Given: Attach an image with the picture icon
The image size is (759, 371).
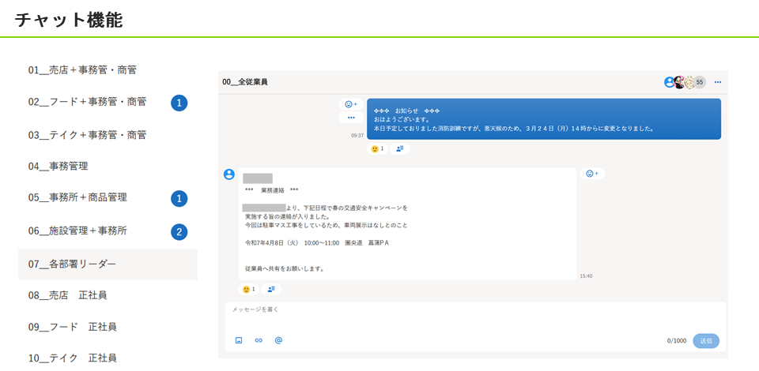Looking at the screenshot, I should coord(239,340).
